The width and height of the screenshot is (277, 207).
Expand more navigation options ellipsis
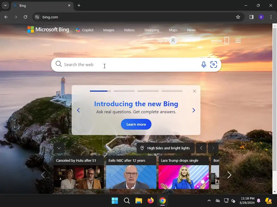(208, 30)
